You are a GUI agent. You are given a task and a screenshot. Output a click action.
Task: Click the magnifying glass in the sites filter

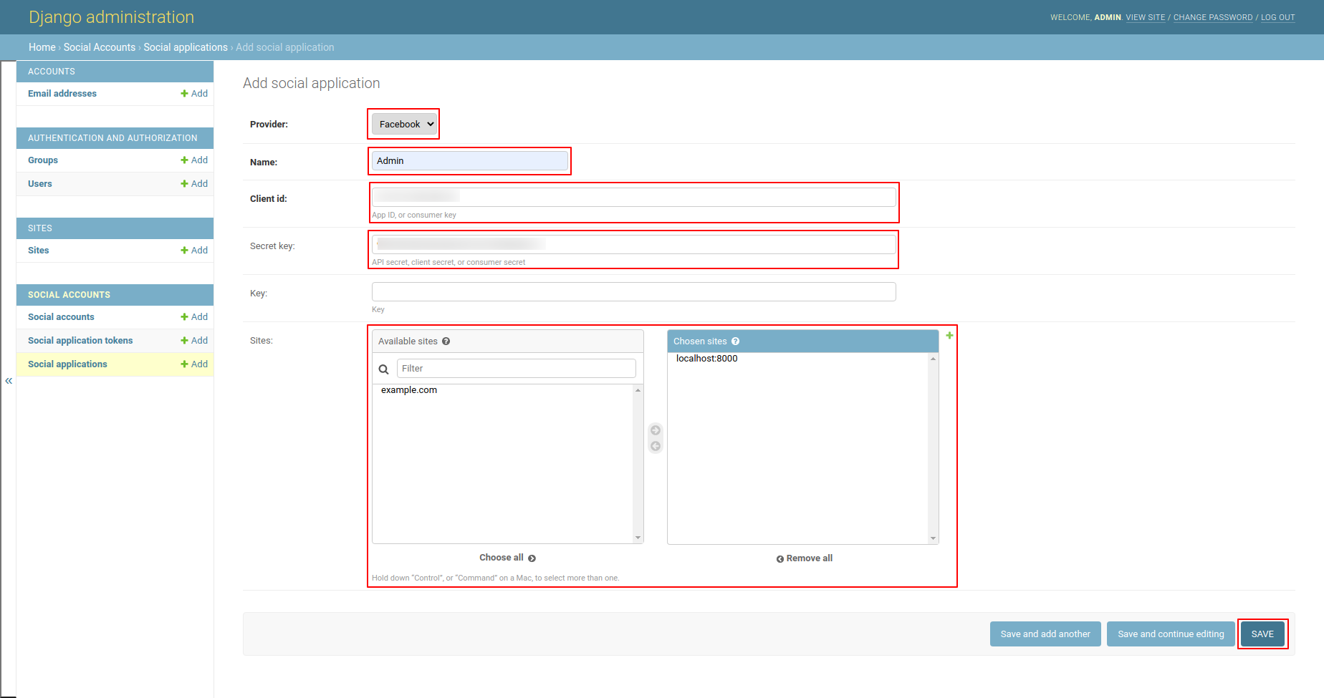tap(384, 369)
